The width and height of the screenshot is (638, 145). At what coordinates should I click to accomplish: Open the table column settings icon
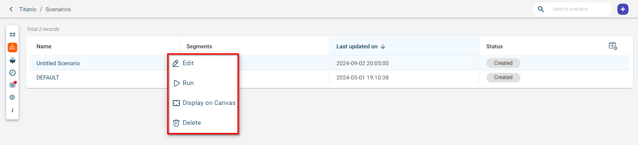click(613, 46)
